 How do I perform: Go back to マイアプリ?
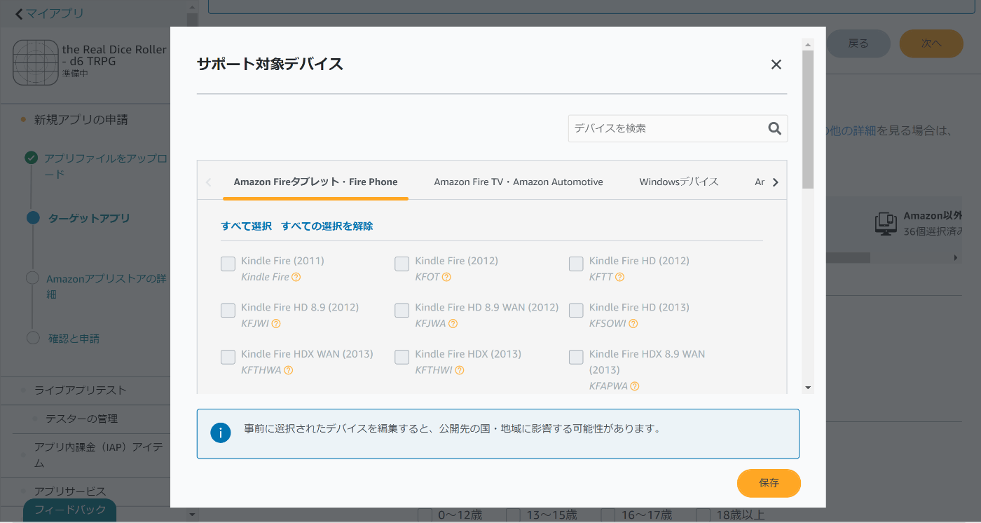(48, 13)
